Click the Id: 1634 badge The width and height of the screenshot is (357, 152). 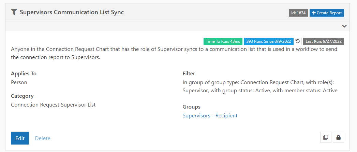[x=298, y=13]
